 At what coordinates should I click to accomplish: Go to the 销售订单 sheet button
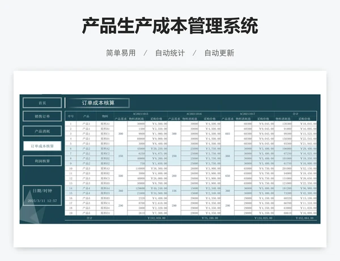pyautogui.click(x=42, y=116)
